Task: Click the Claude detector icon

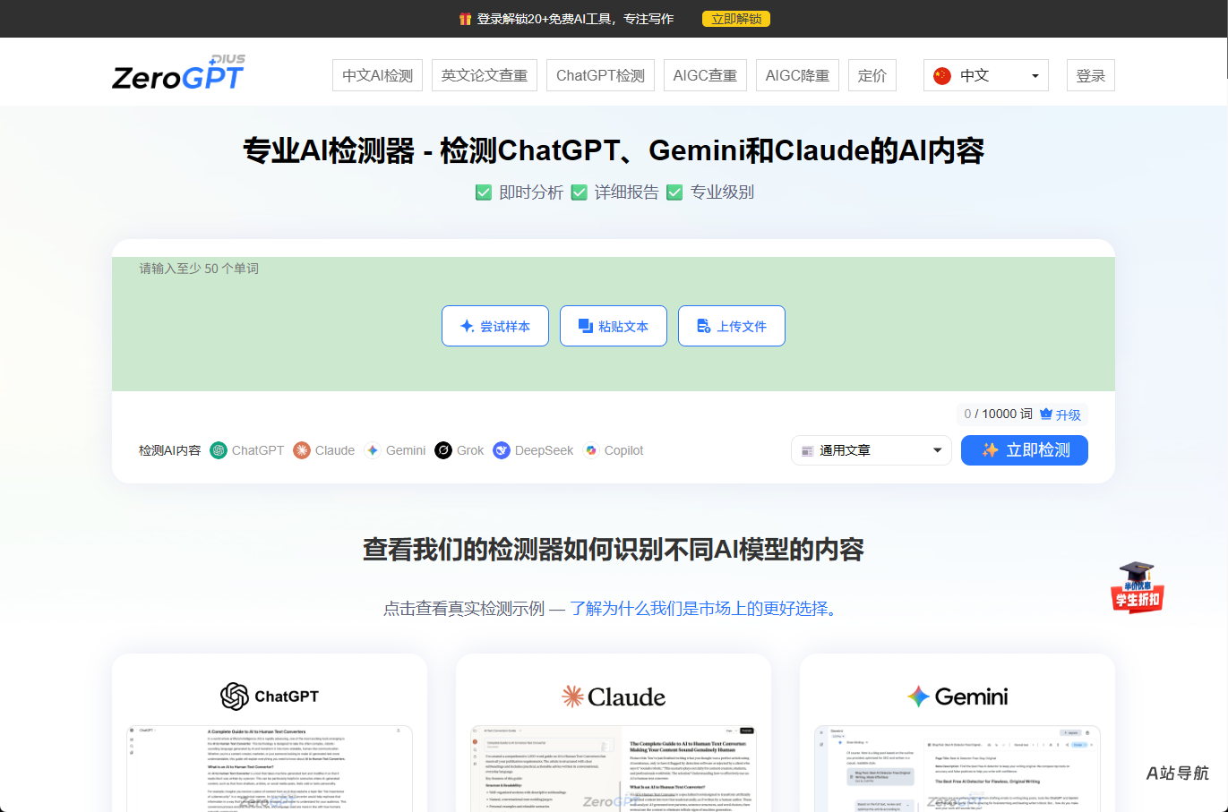Action: point(302,450)
